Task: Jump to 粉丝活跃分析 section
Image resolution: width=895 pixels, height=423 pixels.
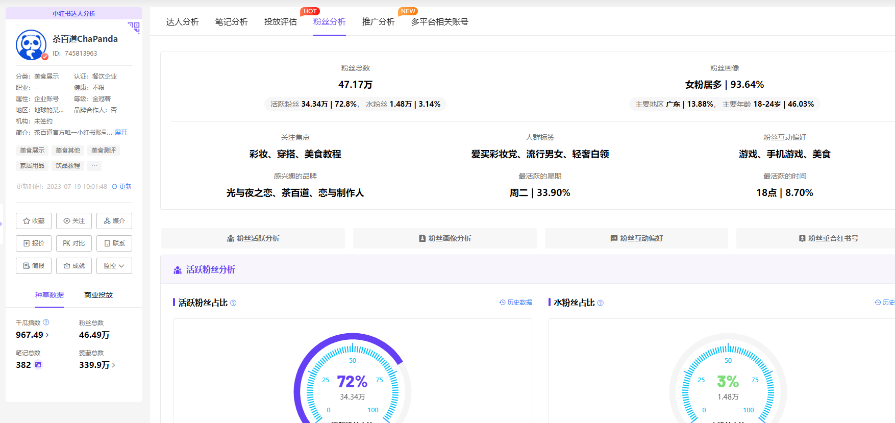Action: tap(253, 238)
